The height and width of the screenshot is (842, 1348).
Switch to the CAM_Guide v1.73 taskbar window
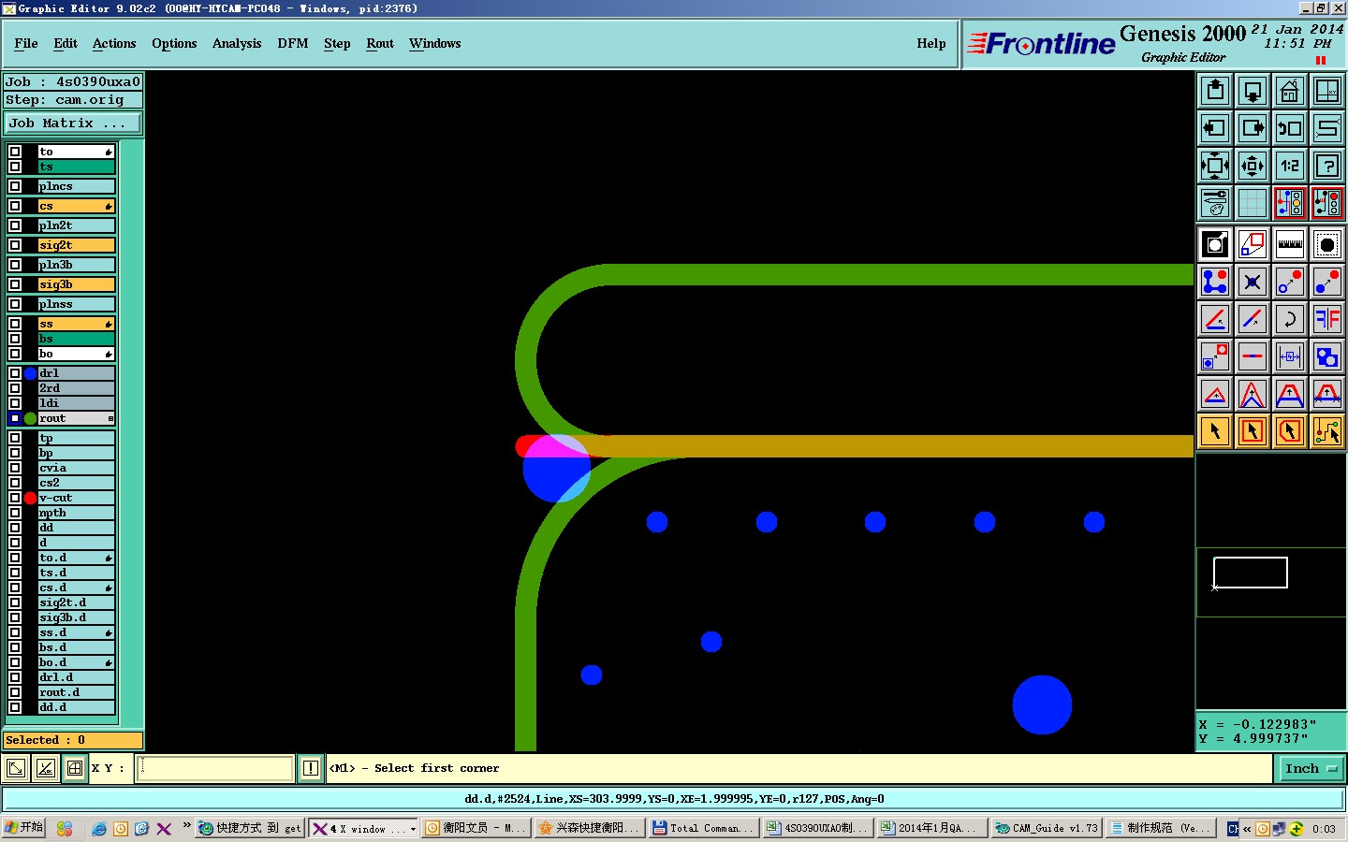(x=1047, y=828)
